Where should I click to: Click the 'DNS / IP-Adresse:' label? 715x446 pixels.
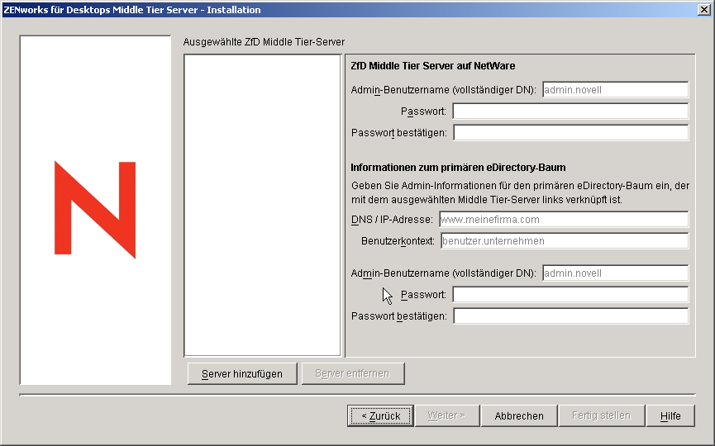click(x=392, y=220)
